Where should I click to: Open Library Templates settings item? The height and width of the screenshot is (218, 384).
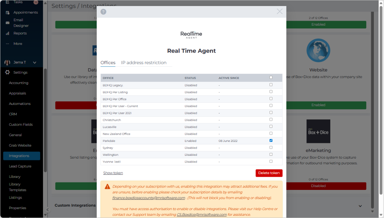17,187
